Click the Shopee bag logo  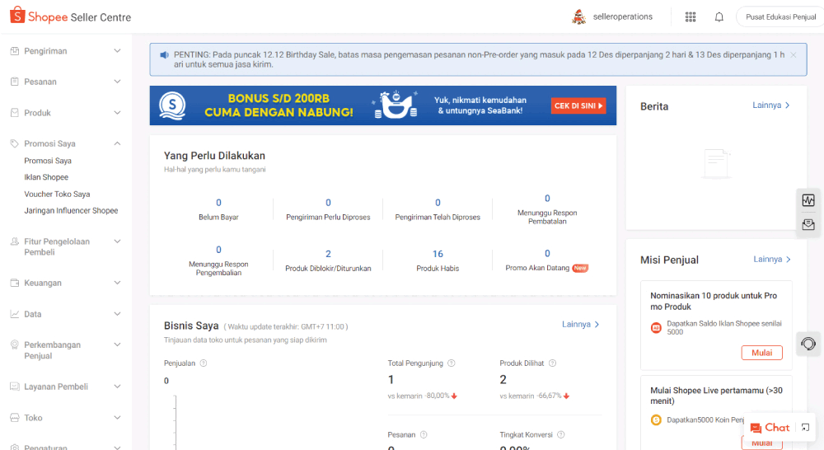point(17,15)
